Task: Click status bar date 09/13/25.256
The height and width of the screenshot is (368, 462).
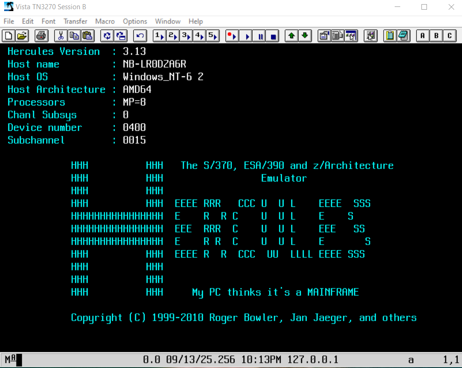Action: pyautogui.click(x=201, y=359)
